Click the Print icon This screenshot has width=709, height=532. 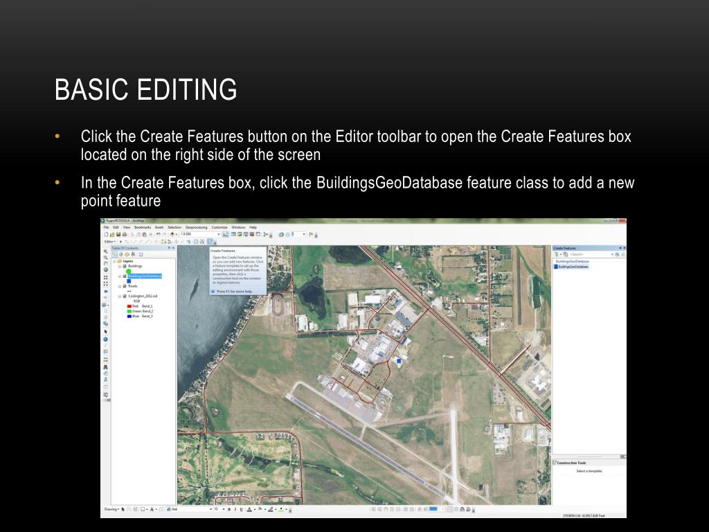pyautogui.click(x=125, y=234)
